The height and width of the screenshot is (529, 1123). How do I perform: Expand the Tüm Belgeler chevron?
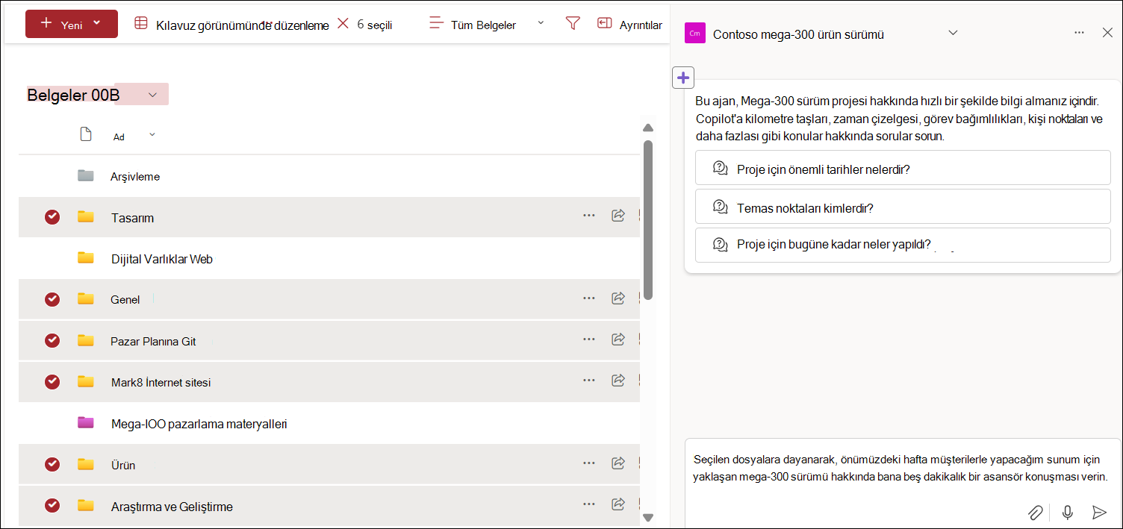coord(541,22)
